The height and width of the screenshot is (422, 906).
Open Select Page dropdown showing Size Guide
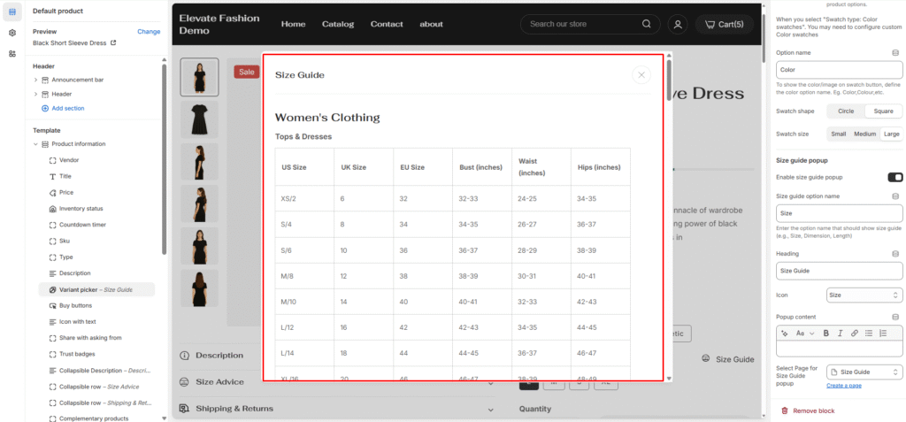click(x=864, y=372)
